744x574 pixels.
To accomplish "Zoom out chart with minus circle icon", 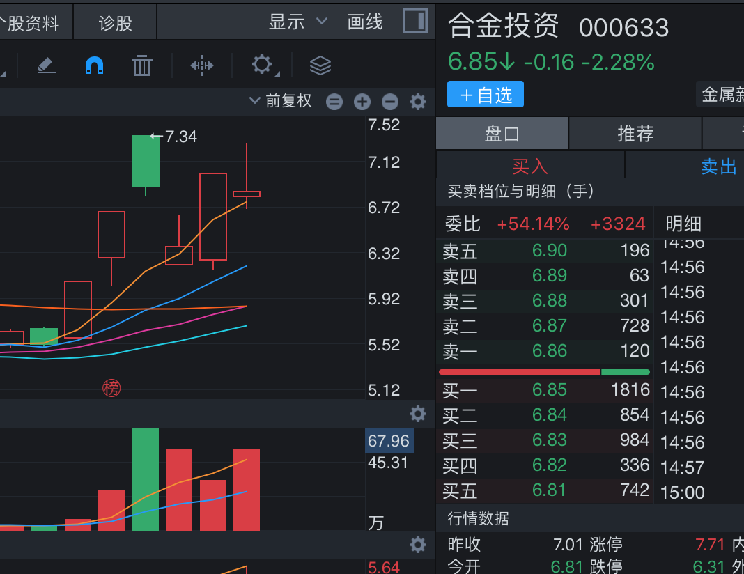I will click(x=390, y=102).
